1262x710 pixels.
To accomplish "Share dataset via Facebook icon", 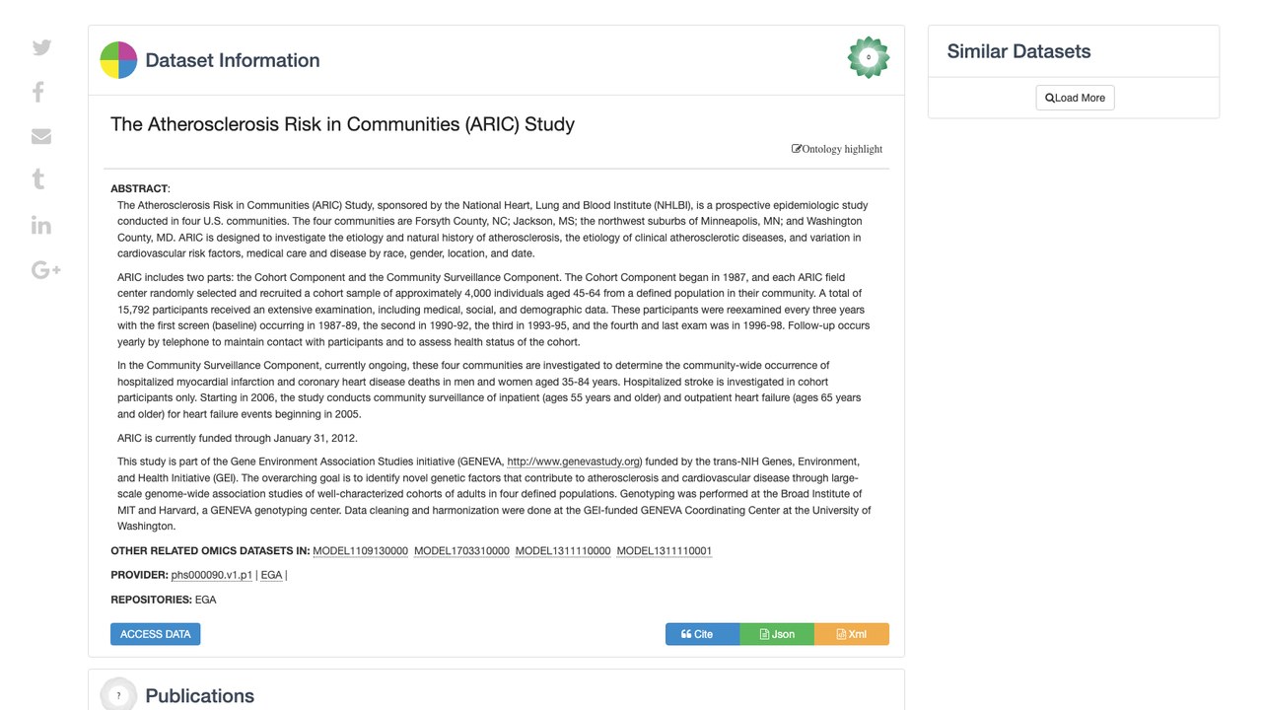I will pos(38,92).
